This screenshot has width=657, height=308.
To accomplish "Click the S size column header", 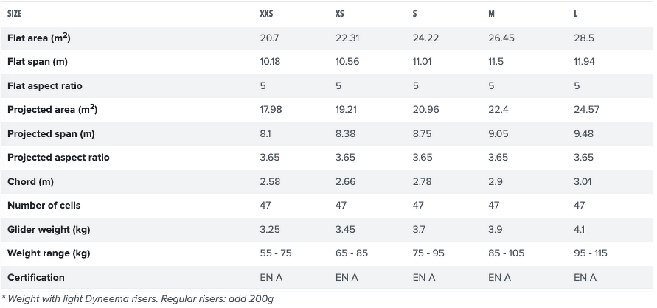I will coord(415,14).
